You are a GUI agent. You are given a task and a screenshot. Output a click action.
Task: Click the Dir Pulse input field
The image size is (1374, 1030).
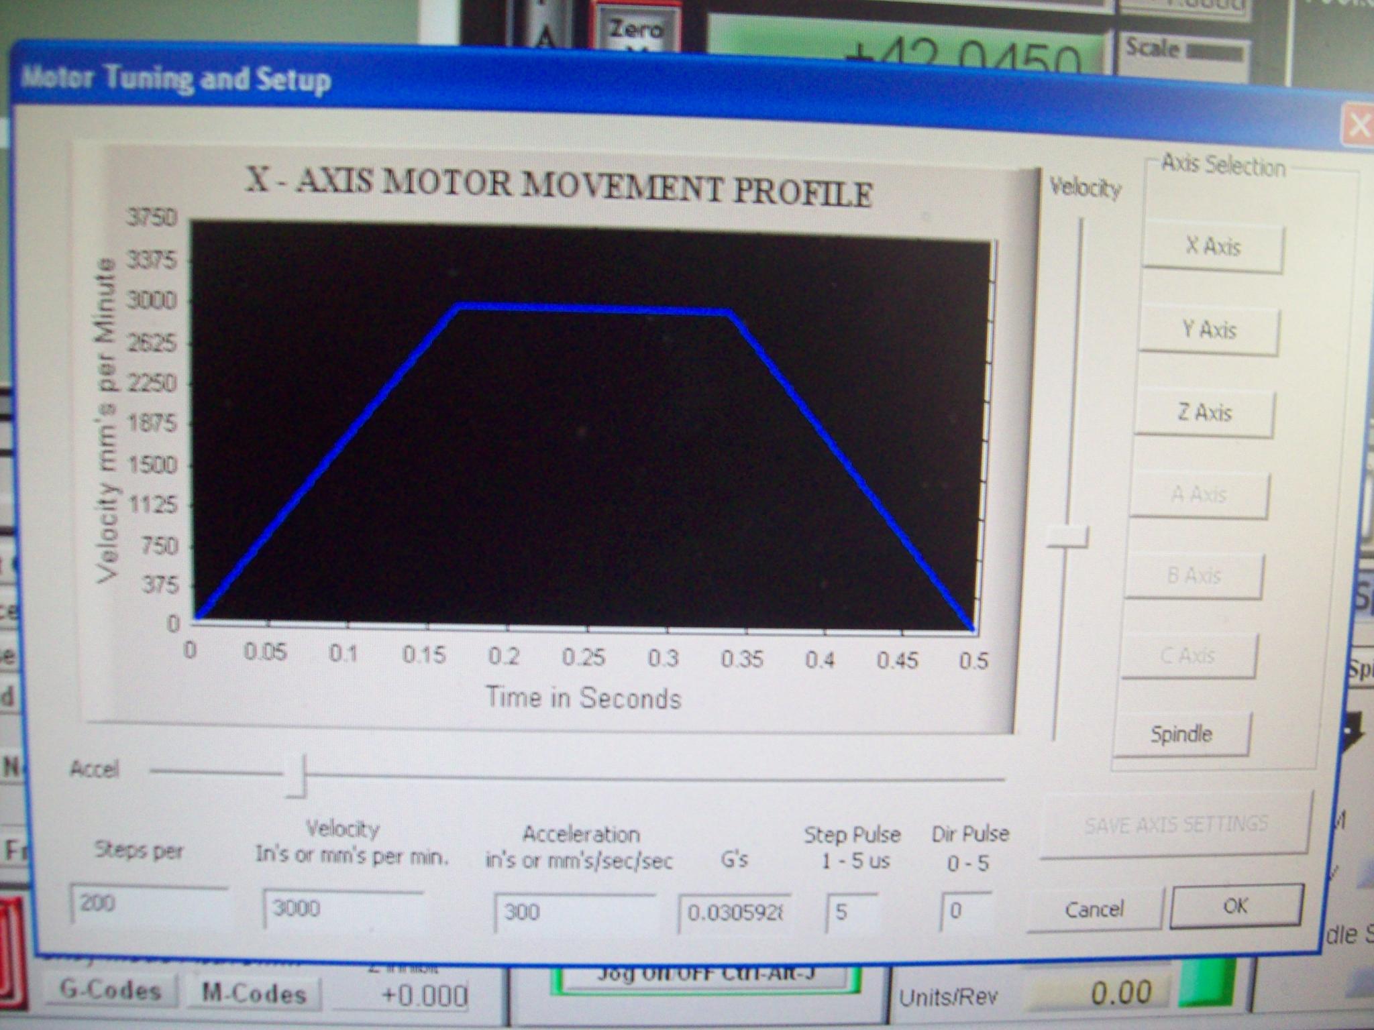tap(965, 911)
